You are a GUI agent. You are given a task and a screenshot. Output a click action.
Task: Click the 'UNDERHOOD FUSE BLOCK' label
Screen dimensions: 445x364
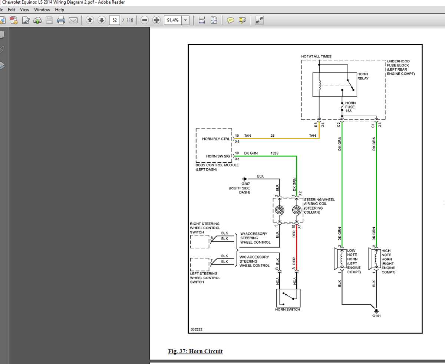point(398,63)
